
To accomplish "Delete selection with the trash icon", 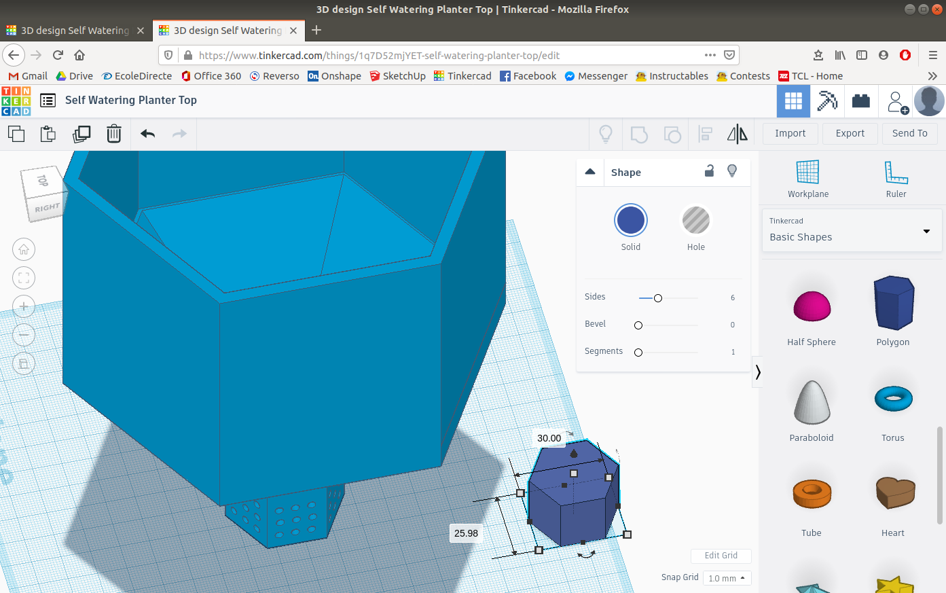I will (x=114, y=134).
